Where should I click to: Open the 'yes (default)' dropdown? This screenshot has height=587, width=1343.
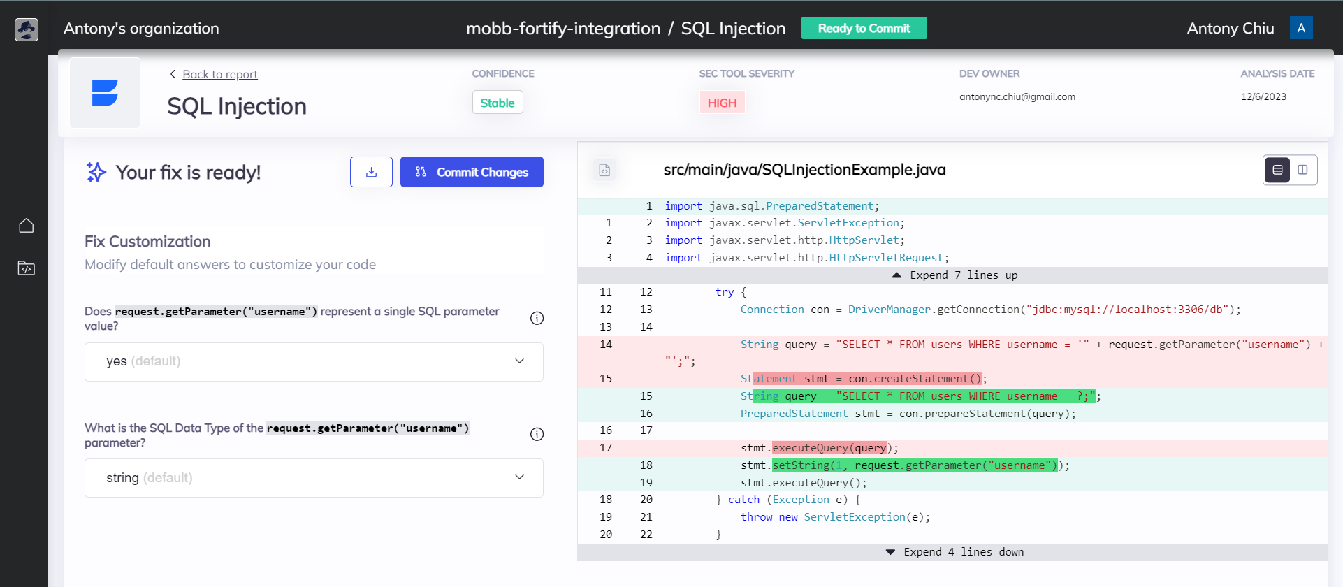pos(314,361)
